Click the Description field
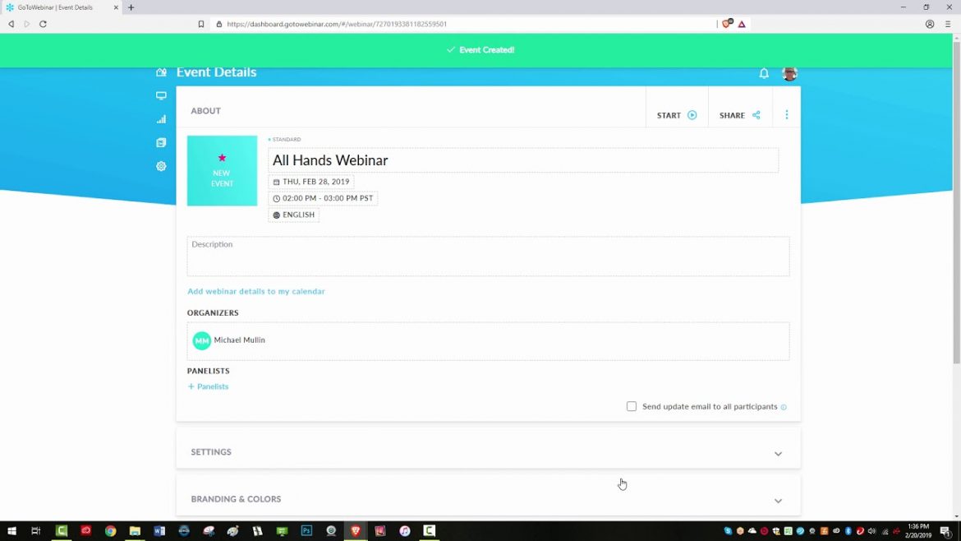 click(x=487, y=256)
